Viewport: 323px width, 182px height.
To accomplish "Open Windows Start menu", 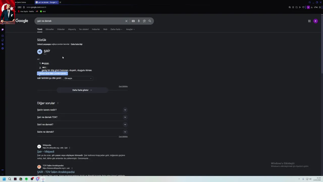I will tap(4, 179).
